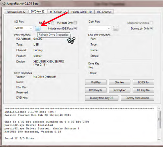This screenshot has width=163, height=148.
Task: Click the PhatKey button
Action: pyautogui.click(x=96, y=82)
